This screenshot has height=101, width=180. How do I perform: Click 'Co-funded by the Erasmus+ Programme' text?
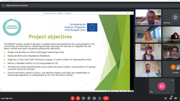click(75, 27)
